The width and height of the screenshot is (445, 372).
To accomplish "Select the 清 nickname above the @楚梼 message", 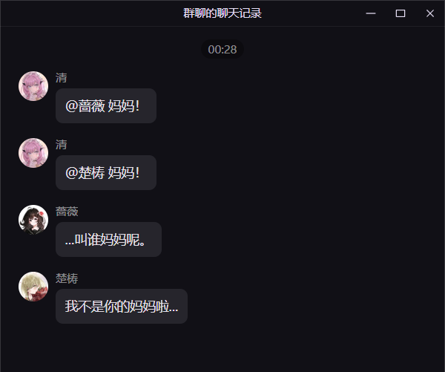I will [62, 145].
